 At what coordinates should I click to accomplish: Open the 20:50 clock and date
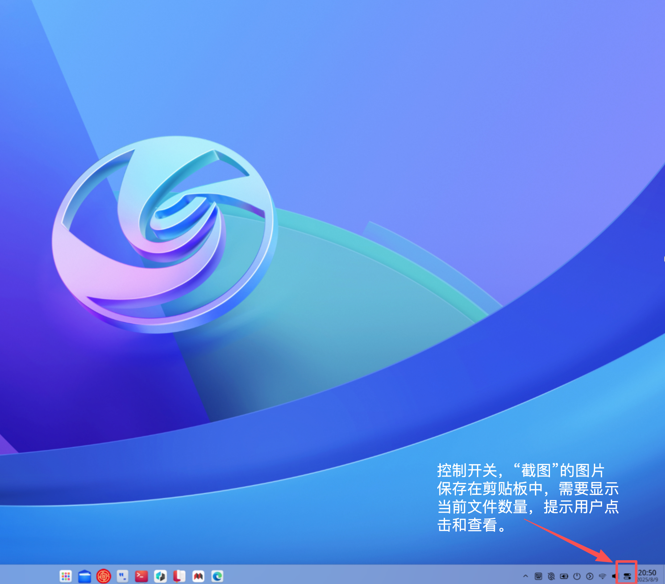coord(647,575)
